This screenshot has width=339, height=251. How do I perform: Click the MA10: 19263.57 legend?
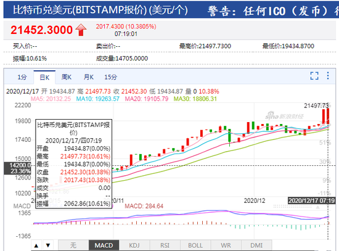click(98, 99)
